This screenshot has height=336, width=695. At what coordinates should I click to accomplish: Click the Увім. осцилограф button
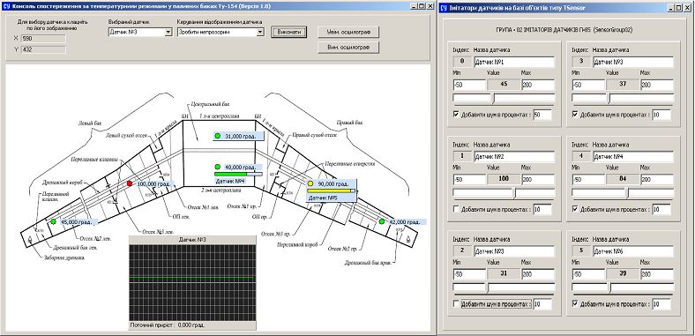point(348,33)
